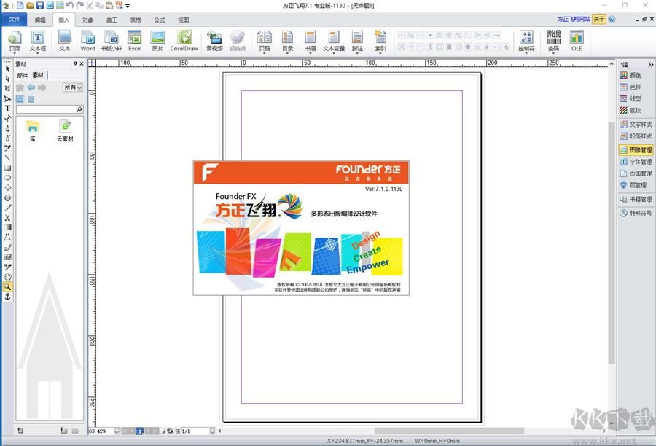
Task: Select the ellipse tool in toolbox
Action: pyautogui.click(x=7, y=177)
